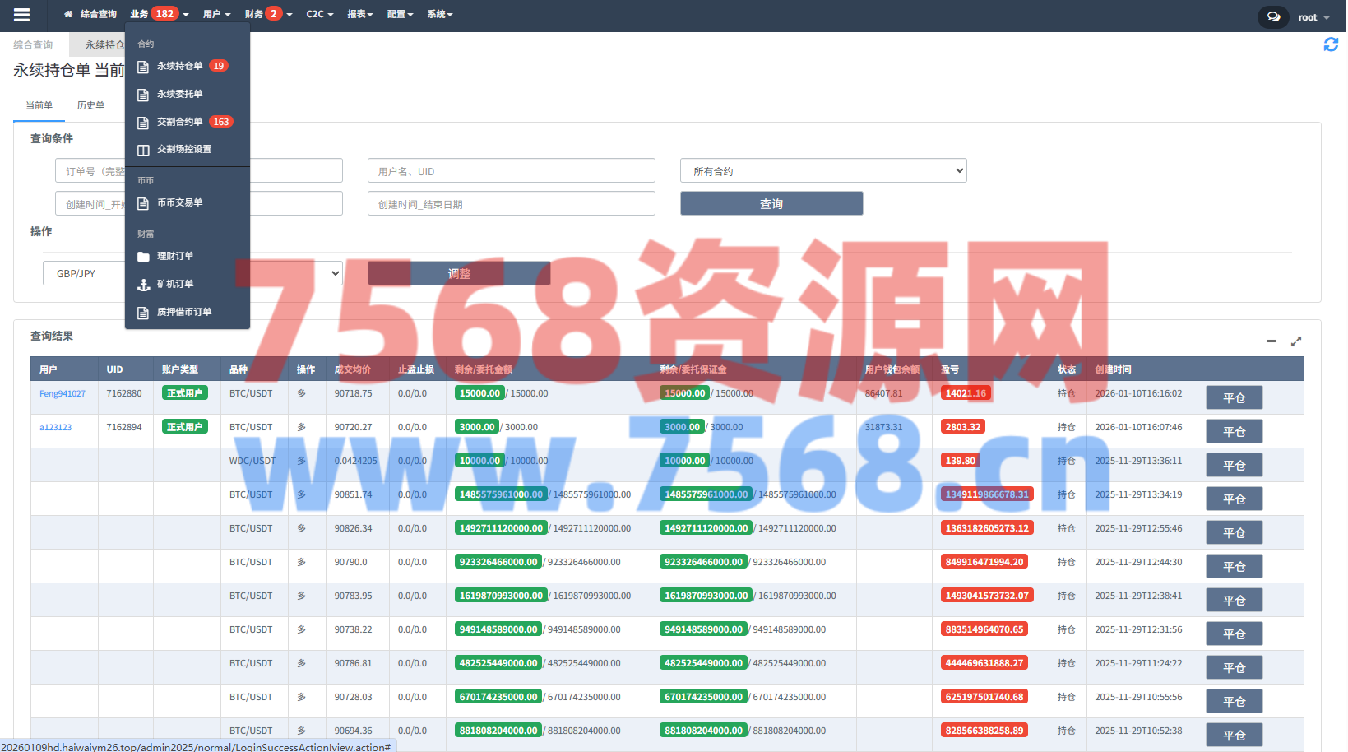Expand the 财务 top menu
This screenshot has width=1348, height=752.
click(267, 14)
